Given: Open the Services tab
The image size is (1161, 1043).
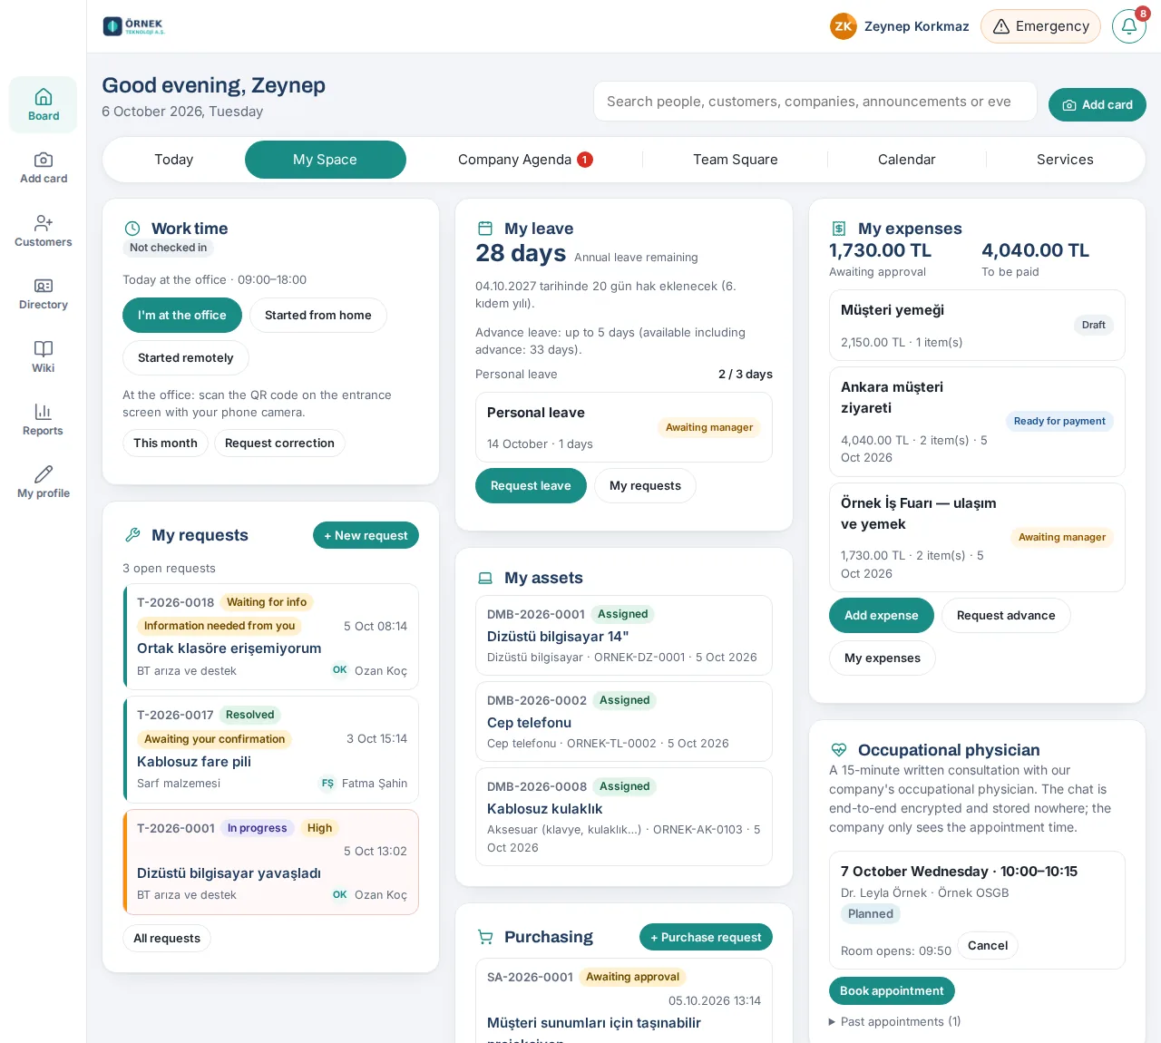Looking at the screenshot, I should (1065, 160).
